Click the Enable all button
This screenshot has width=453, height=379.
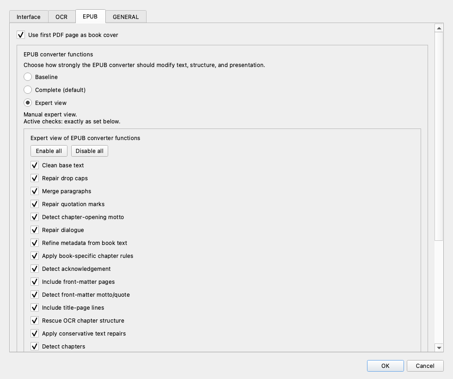49,151
